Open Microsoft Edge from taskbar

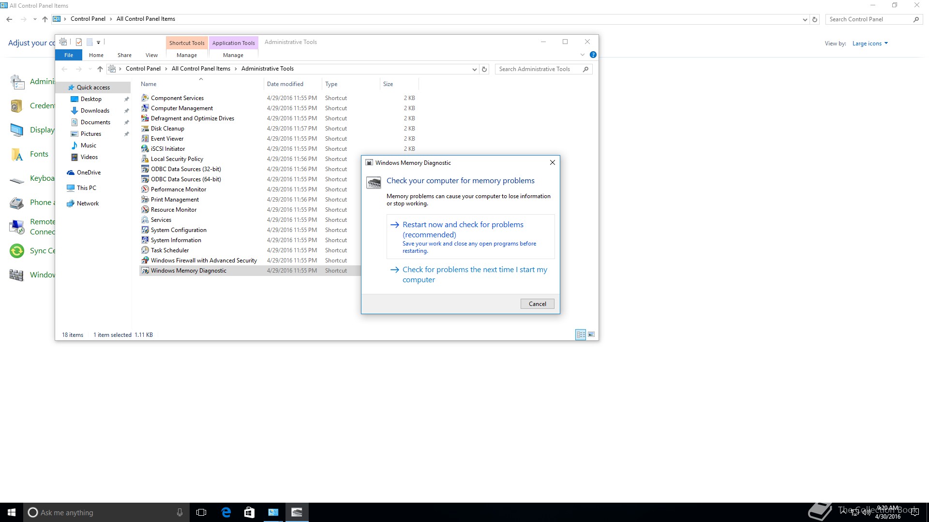[226, 512]
